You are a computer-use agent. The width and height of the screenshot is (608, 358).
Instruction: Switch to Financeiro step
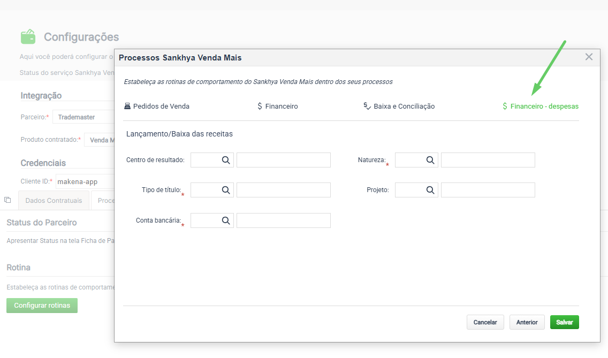(x=278, y=106)
